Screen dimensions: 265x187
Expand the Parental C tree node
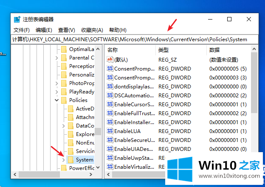(x=57, y=58)
